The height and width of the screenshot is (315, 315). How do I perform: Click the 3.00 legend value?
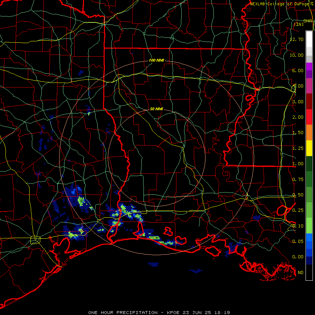tap(298, 101)
